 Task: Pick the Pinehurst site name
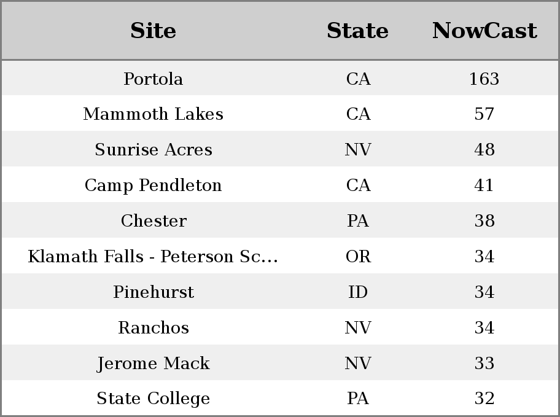[154, 292]
